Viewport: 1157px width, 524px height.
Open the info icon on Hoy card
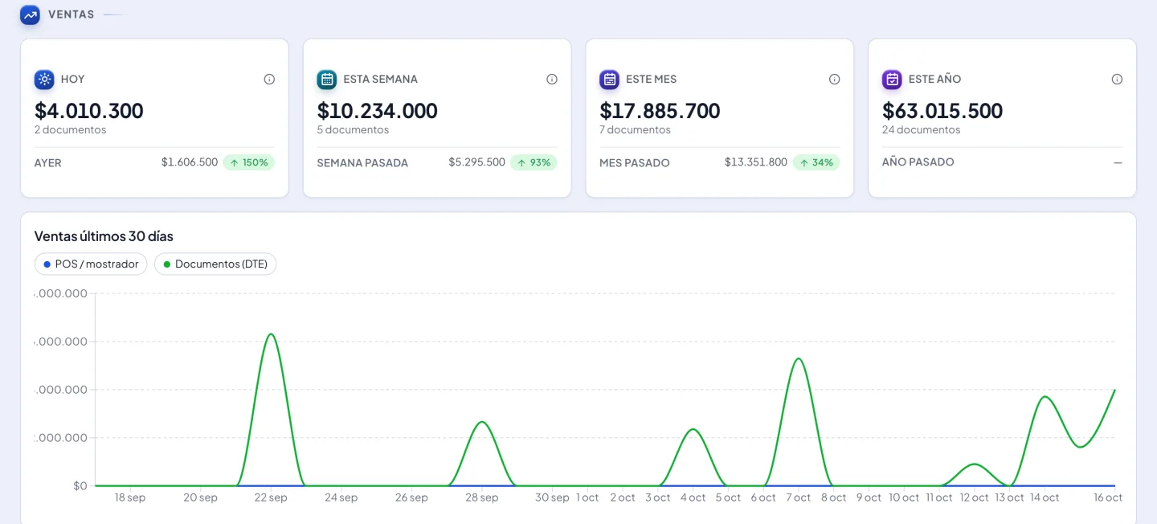[269, 80]
